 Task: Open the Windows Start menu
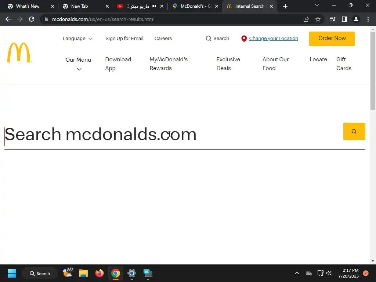click(12, 273)
